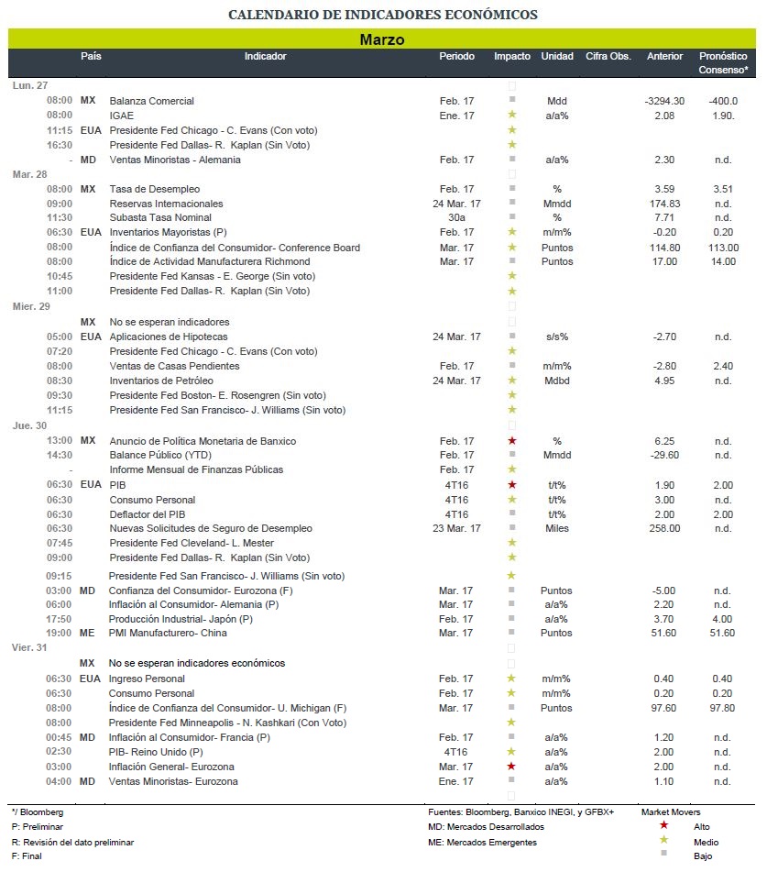Click the yellow Medio star in legend
This screenshot has width=767, height=872.
663,840
